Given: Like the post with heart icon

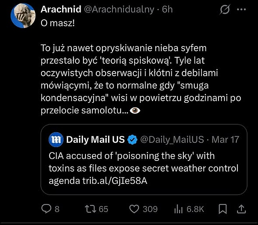Looking at the screenshot, I should tap(134, 209).
